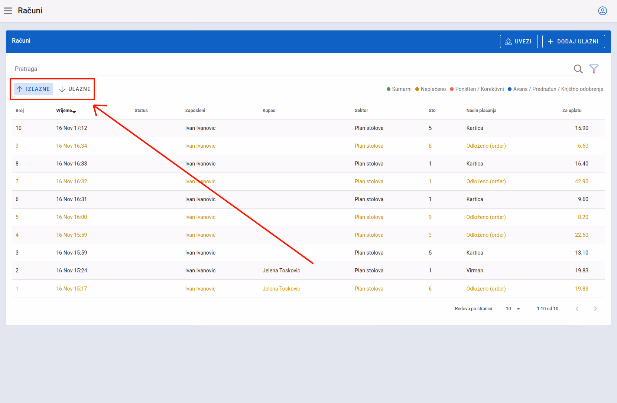Click Odloženo (order) in invoice 5
Viewport: 617px width, 403px height.
point(486,217)
